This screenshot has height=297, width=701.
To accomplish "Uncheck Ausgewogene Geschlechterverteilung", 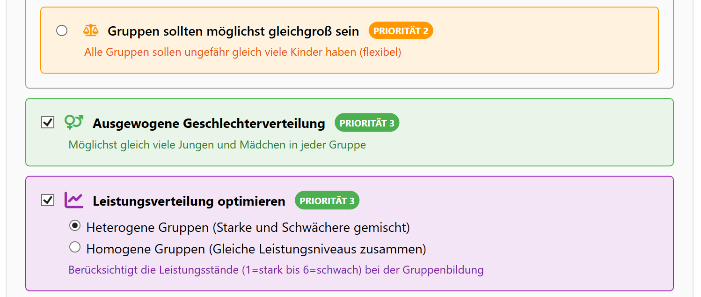I will (x=47, y=122).
